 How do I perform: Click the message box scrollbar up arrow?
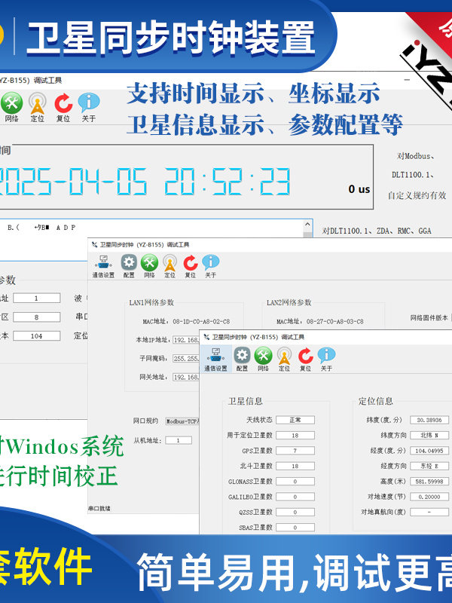pyautogui.click(x=308, y=224)
